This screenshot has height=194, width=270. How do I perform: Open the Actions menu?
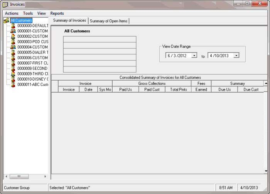coord(12,13)
